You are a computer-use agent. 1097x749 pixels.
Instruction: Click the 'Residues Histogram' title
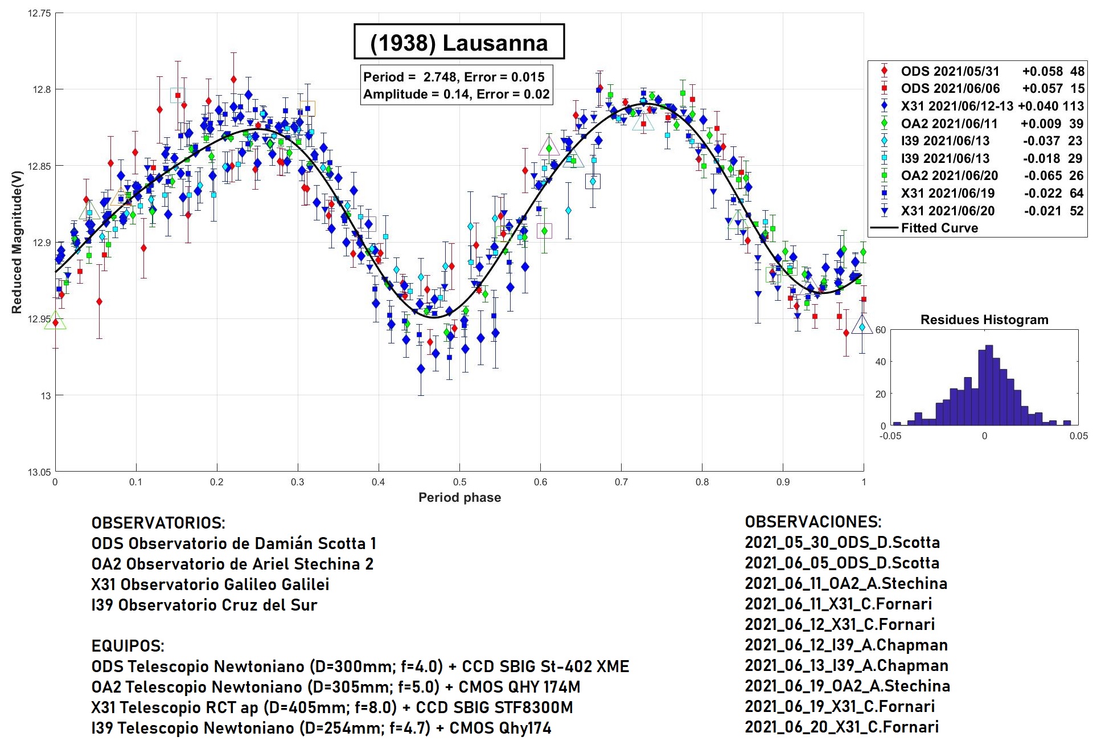pos(984,320)
